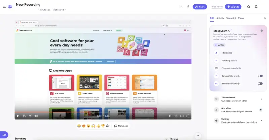Click the Remove silences info icon
The width and height of the screenshot is (269, 140).
(239, 84)
